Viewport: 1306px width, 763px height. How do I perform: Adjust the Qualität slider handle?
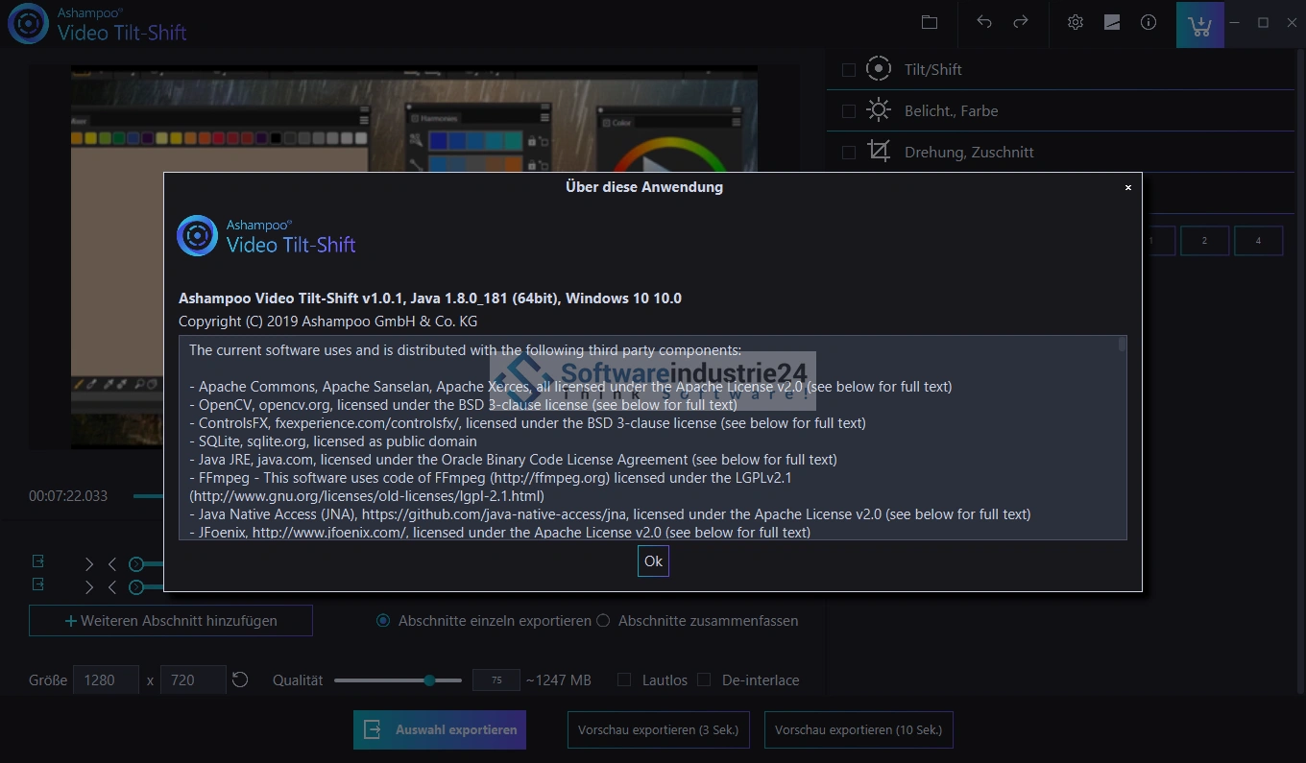429,680
